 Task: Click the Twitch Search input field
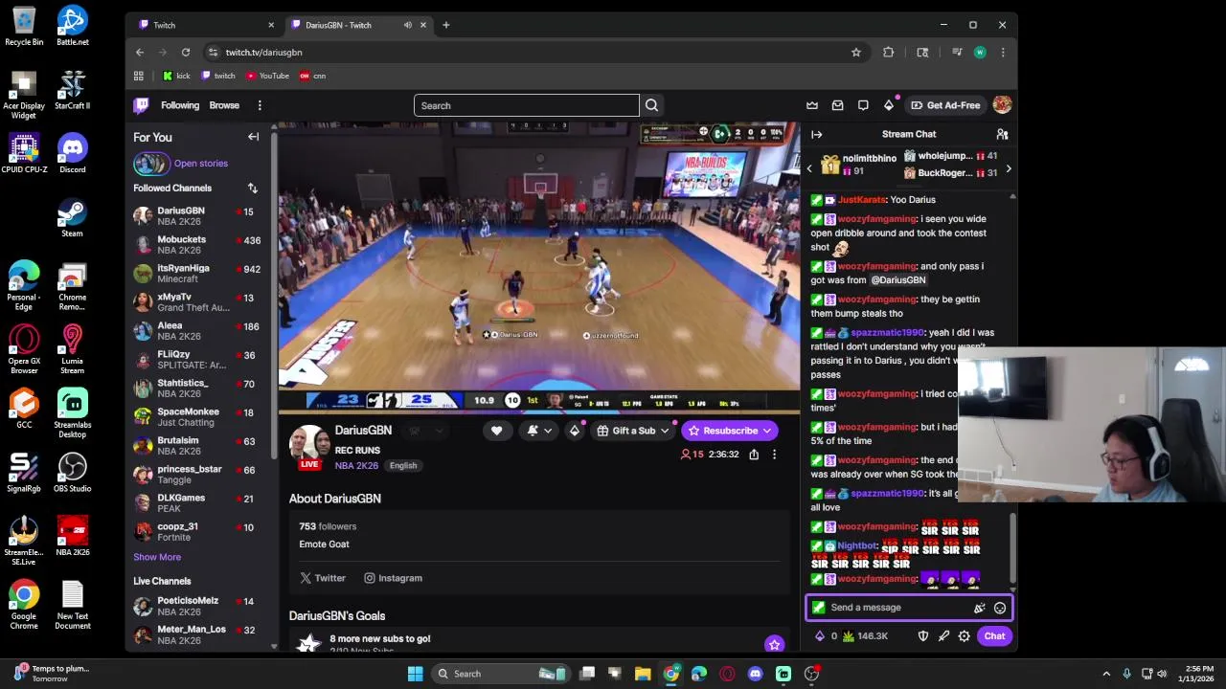(x=526, y=105)
